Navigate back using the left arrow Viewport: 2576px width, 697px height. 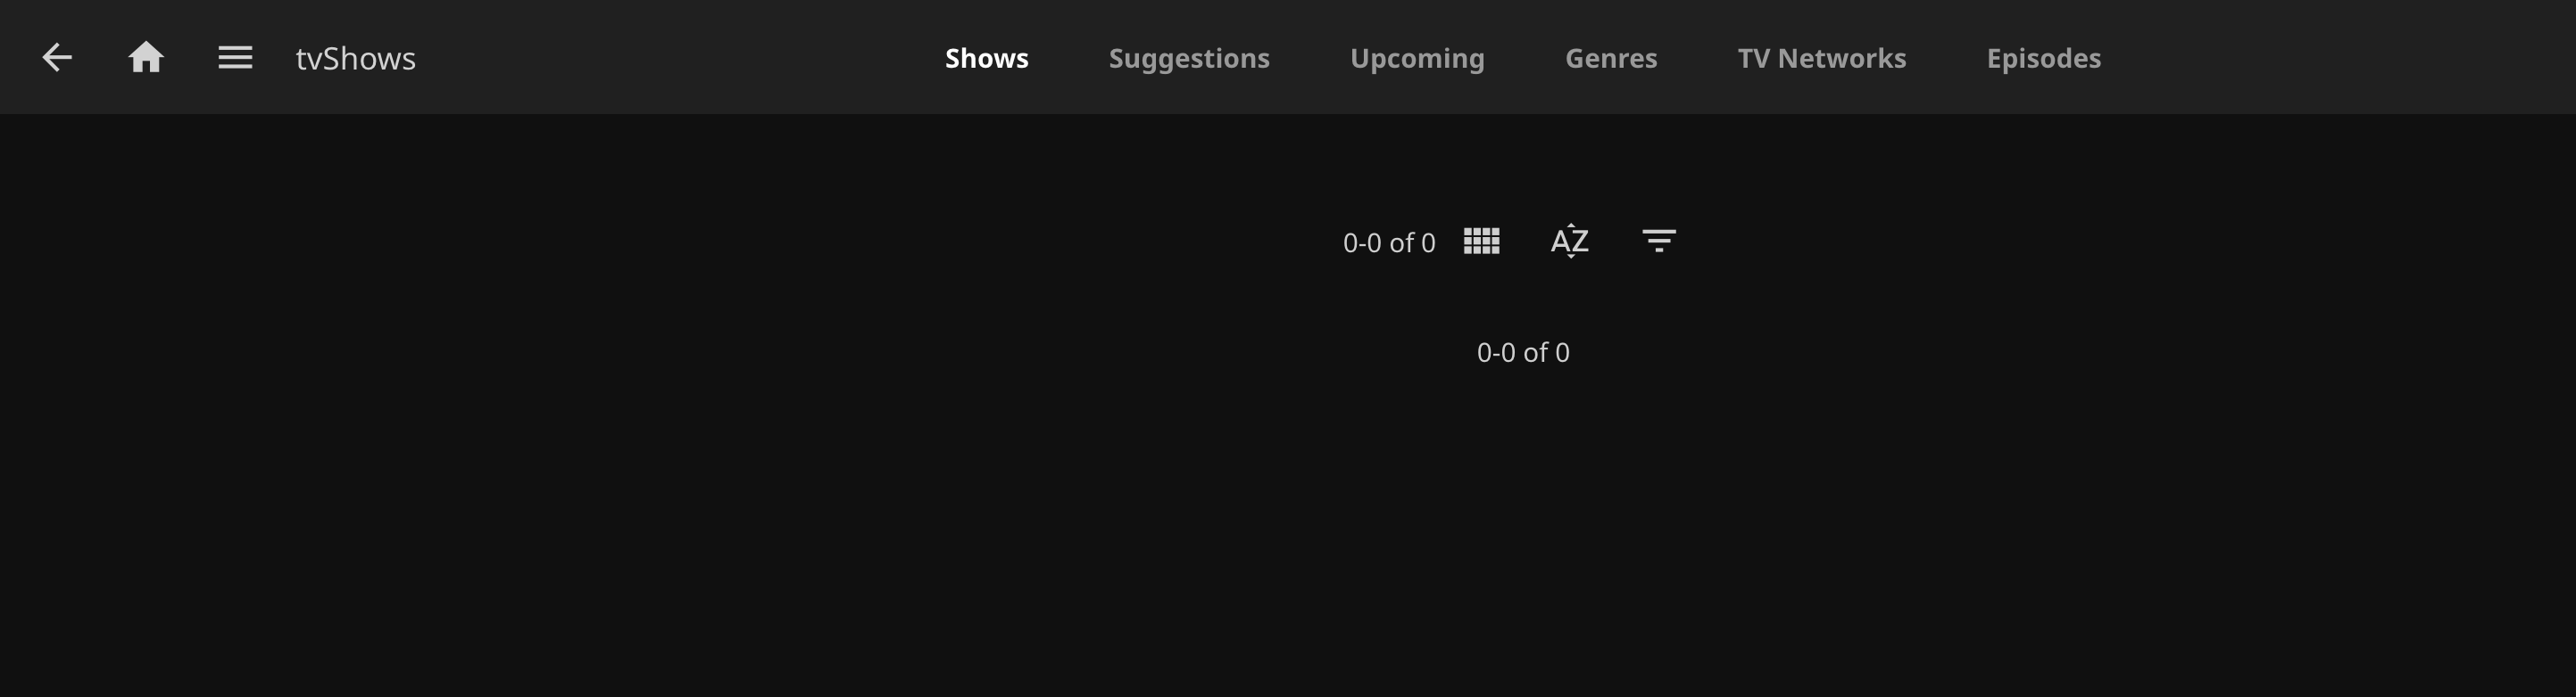click(57, 58)
